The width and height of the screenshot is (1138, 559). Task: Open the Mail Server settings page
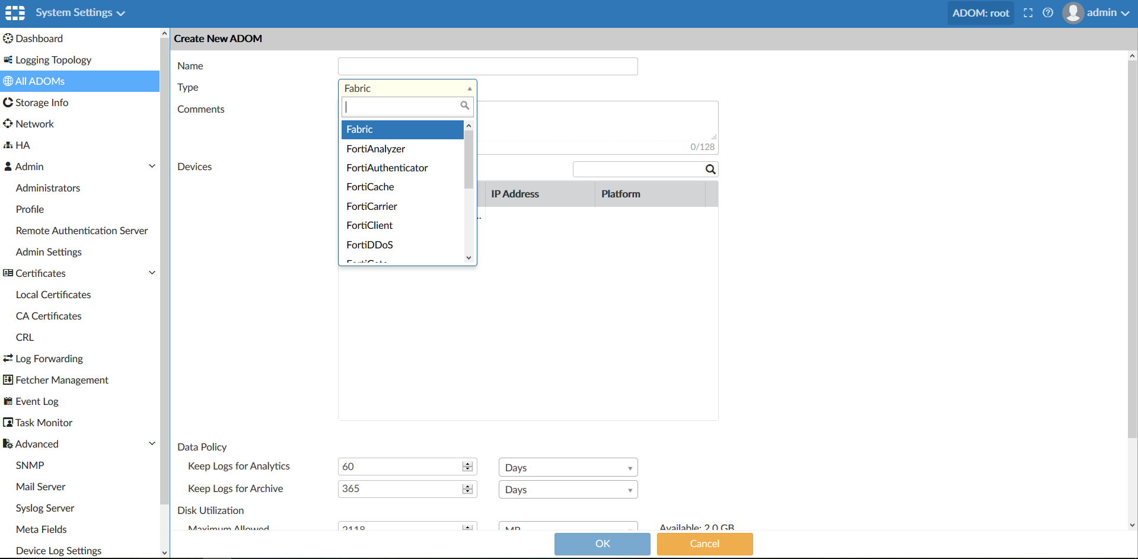(x=40, y=487)
